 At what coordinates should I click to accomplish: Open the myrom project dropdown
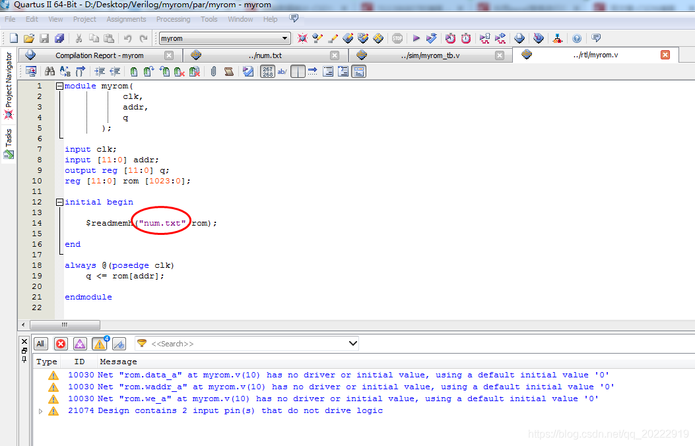point(284,38)
